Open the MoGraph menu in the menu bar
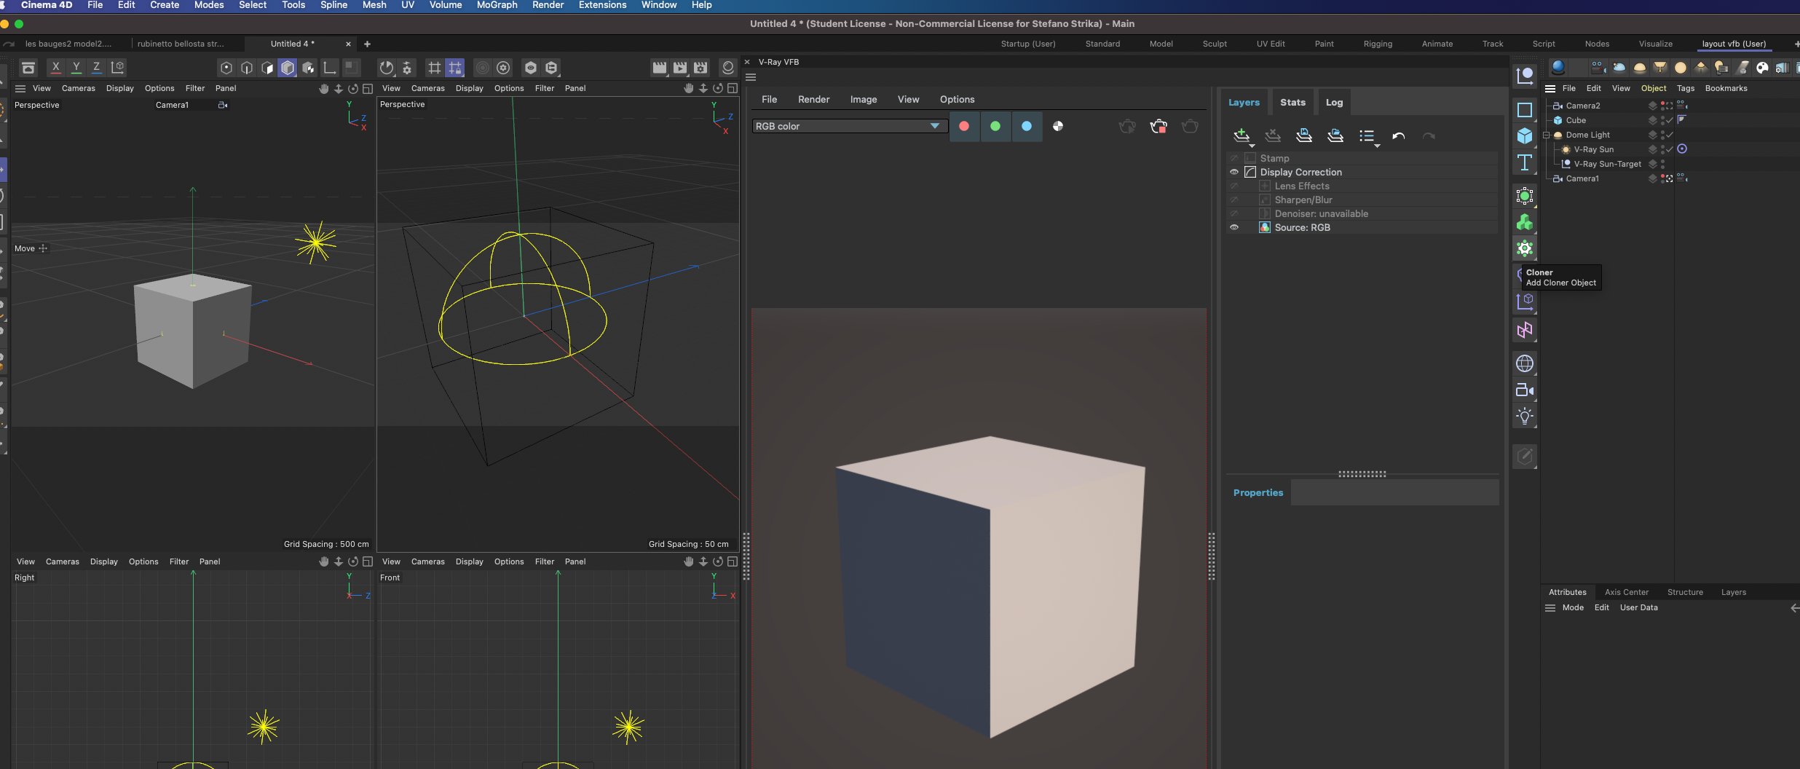Viewport: 1800px width, 769px height. [x=497, y=5]
